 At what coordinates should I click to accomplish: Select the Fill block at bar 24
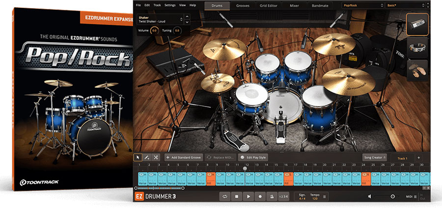point(366,179)
